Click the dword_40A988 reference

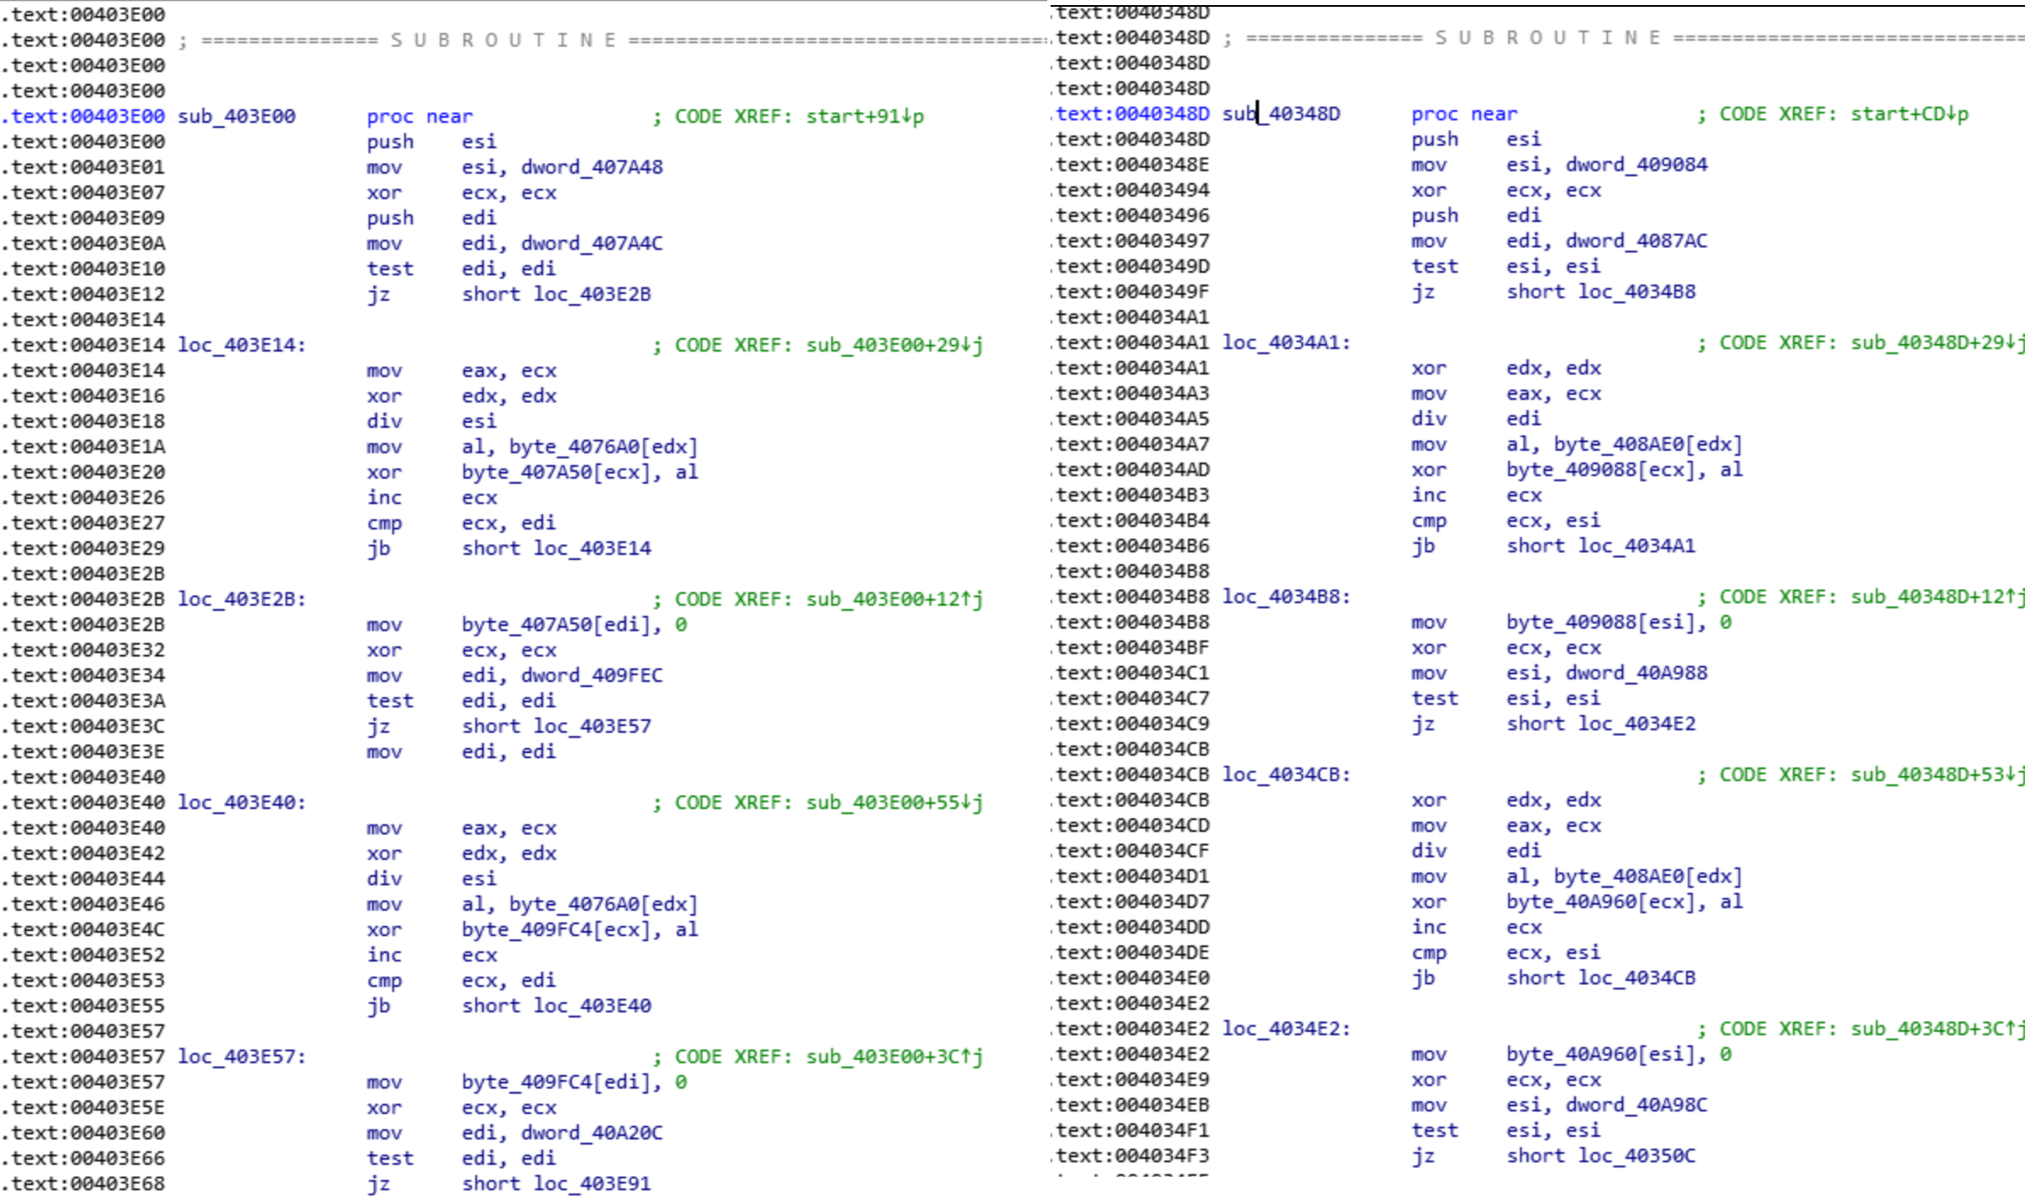[x=1636, y=673]
